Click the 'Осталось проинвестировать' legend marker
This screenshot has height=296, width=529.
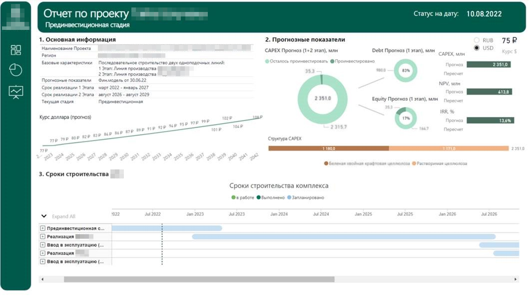coord(267,61)
